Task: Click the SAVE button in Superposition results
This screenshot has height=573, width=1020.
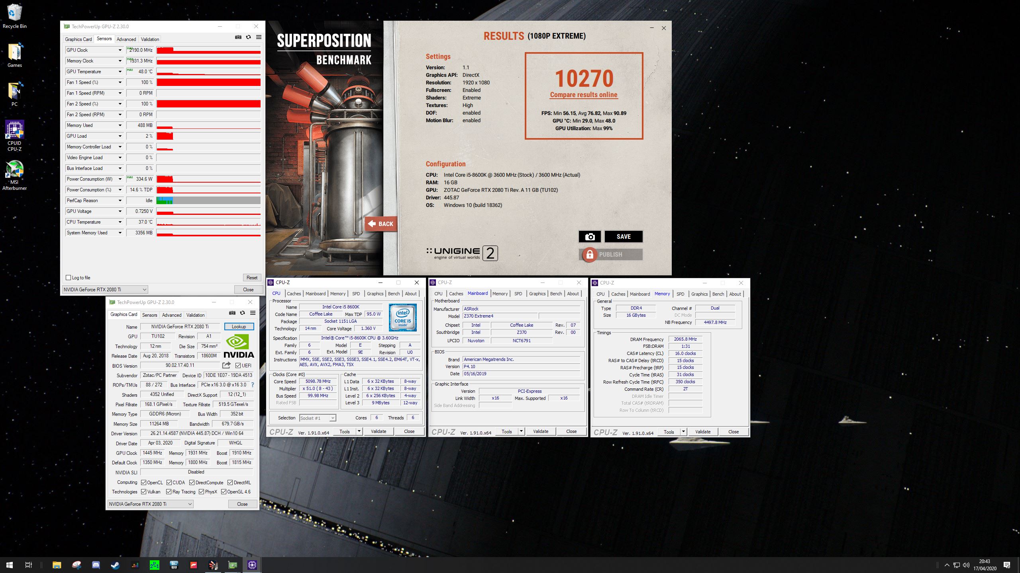Action: point(624,236)
